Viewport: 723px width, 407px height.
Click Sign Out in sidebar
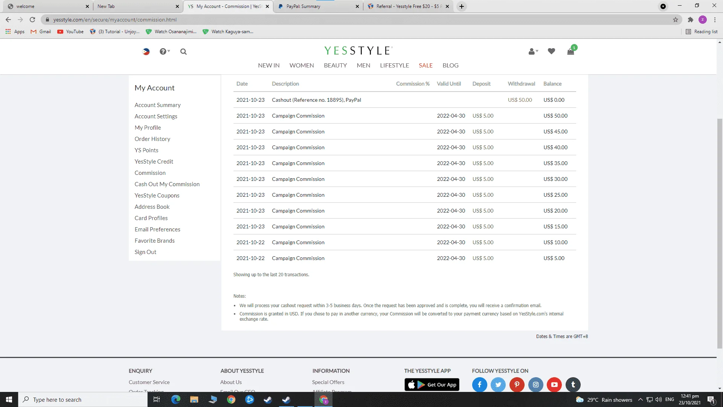[x=145, y=252]
